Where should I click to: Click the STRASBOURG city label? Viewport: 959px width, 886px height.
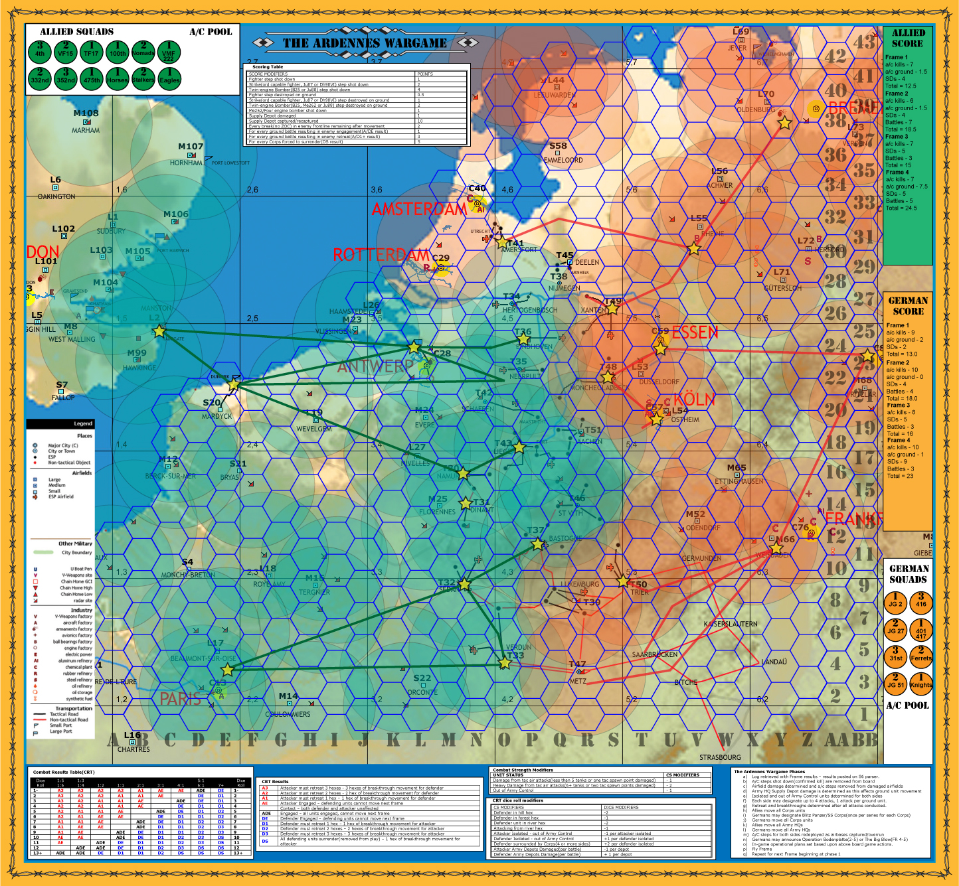pyautogui.click(x=720, y=757)
